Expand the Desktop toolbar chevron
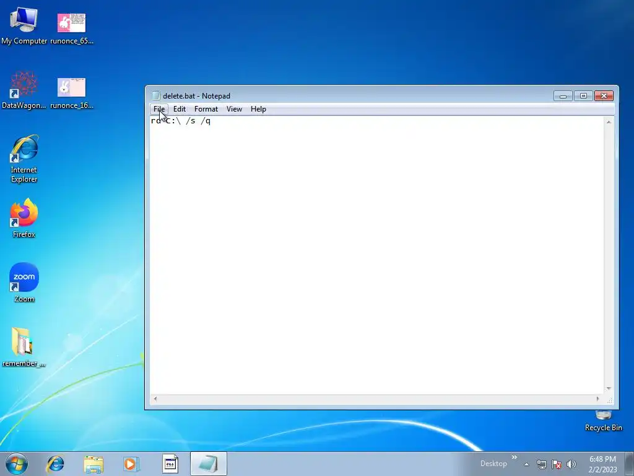The width and height of the screenshot is (634, 476). pyautogui.click(x=515, y=457)
